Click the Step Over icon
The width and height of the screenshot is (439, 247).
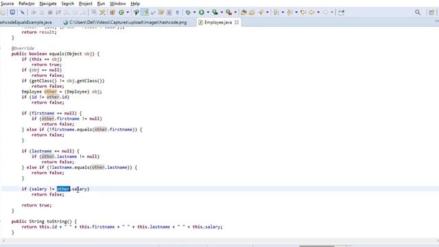pos(75,12)
